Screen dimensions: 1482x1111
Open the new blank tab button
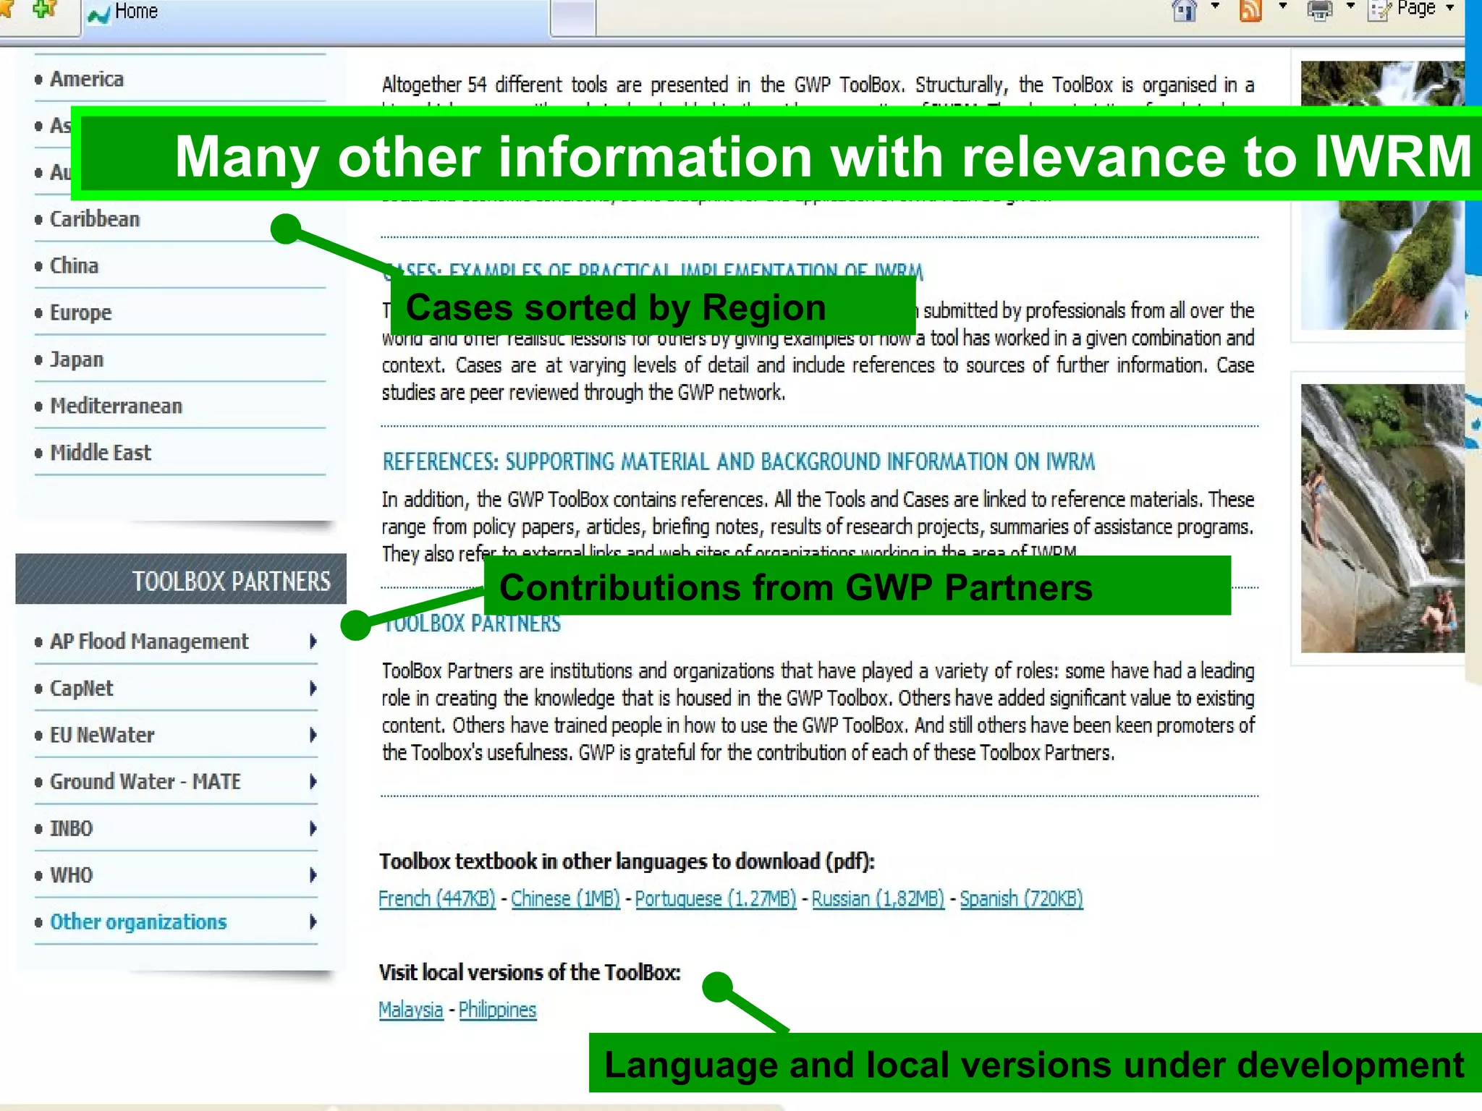pos(573,18)
